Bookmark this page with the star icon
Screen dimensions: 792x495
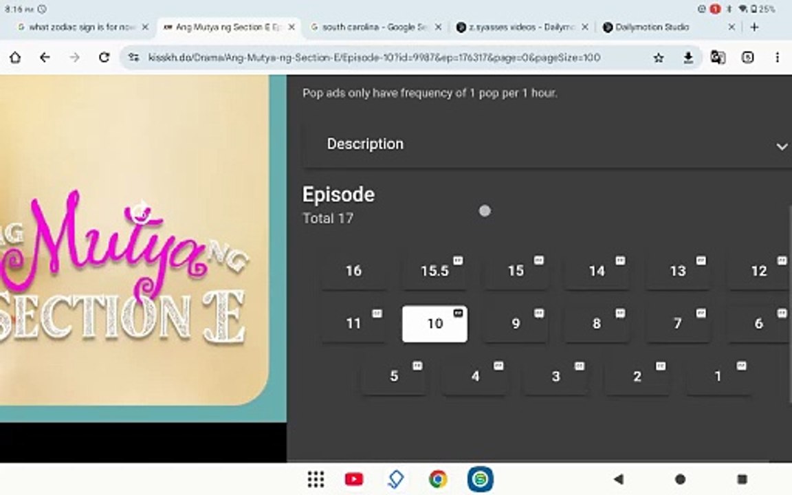(x=658, y=58)
